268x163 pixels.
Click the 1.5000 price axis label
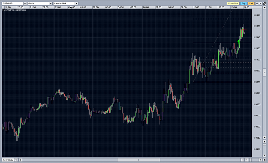[257, 116]
